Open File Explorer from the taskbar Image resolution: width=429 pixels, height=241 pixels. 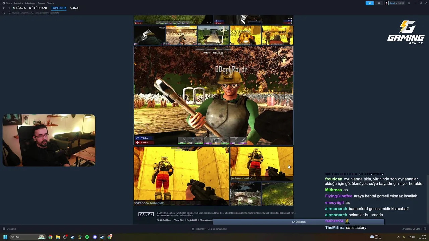[x=58, y=237]
